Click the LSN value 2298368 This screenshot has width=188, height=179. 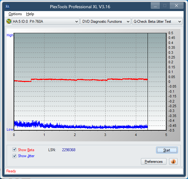(x=69, y=150)
